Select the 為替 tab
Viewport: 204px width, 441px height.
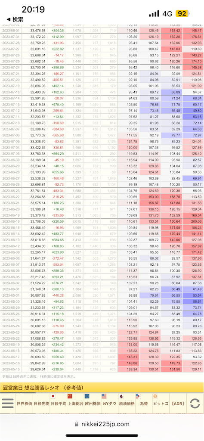[144, 403]
